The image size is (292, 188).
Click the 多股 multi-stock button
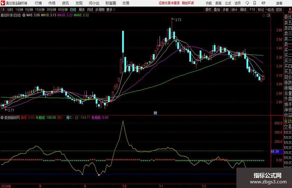(x=226, y=10)
